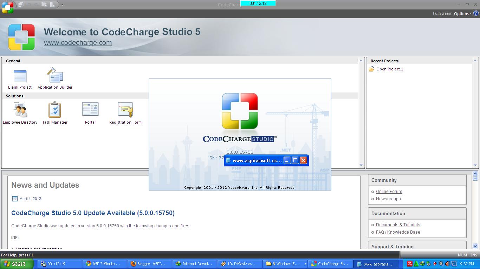Click the General section label

tap(13, 61)
